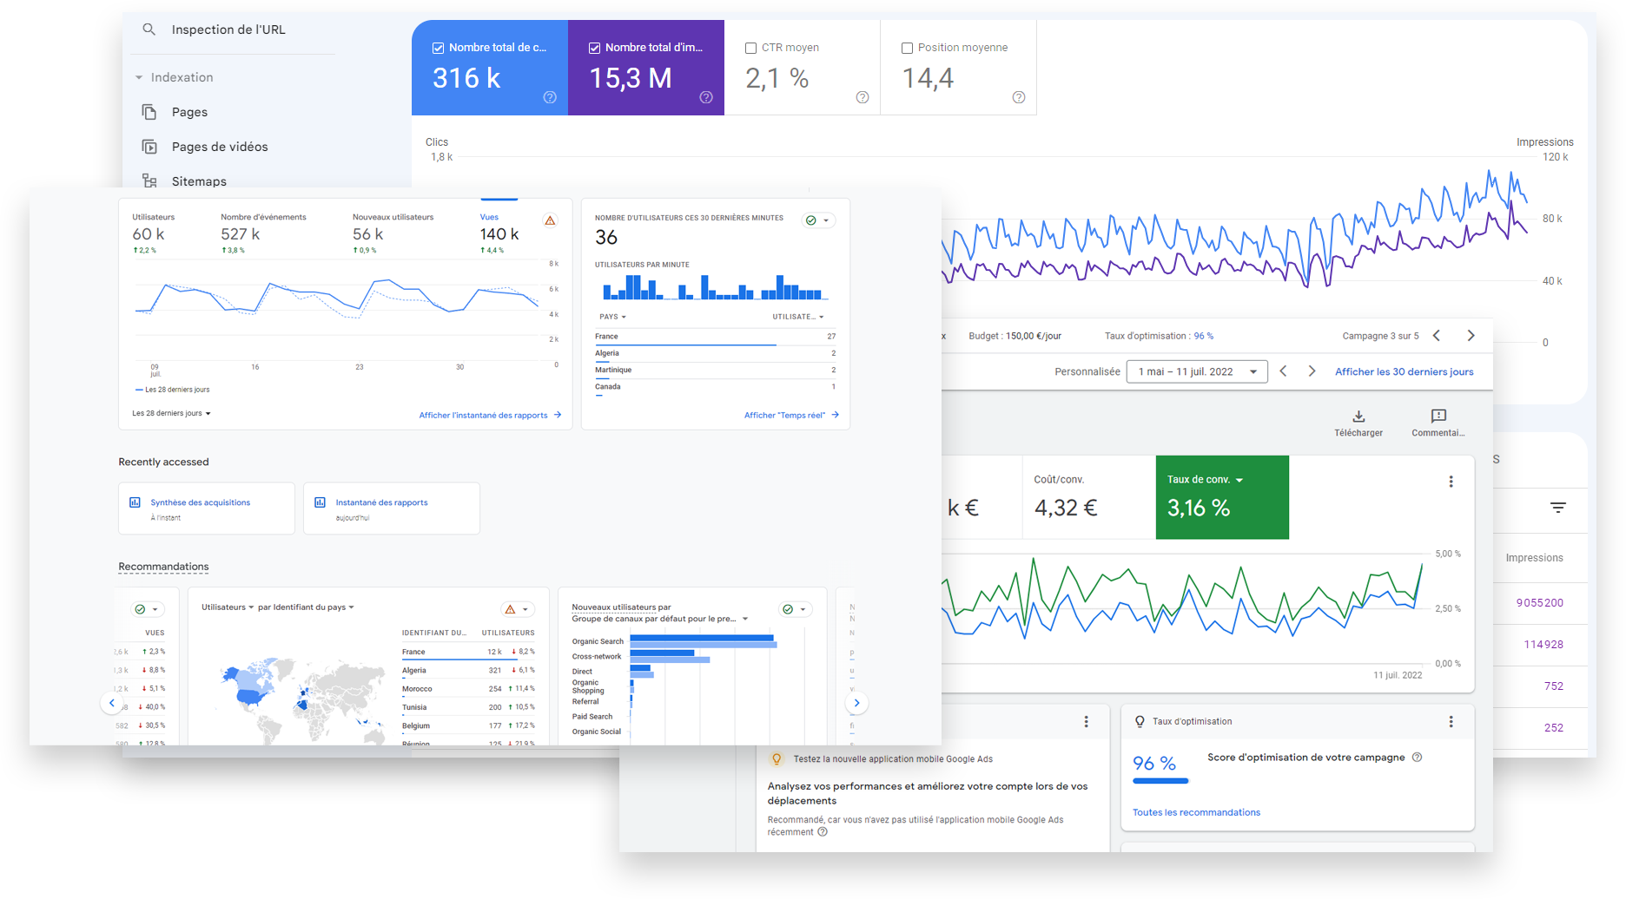Screen dimensions: 1626x899
Task: Open the Commentaires feedback icon
Action: coord(1438,417)
